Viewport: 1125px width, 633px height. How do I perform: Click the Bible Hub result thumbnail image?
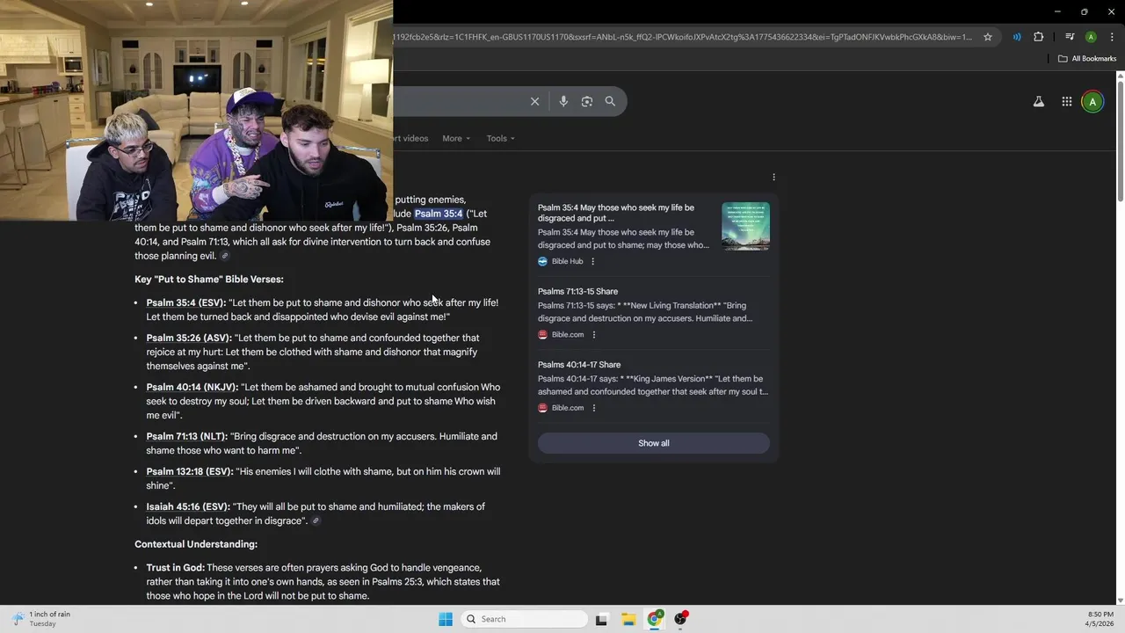click(745, 227)
